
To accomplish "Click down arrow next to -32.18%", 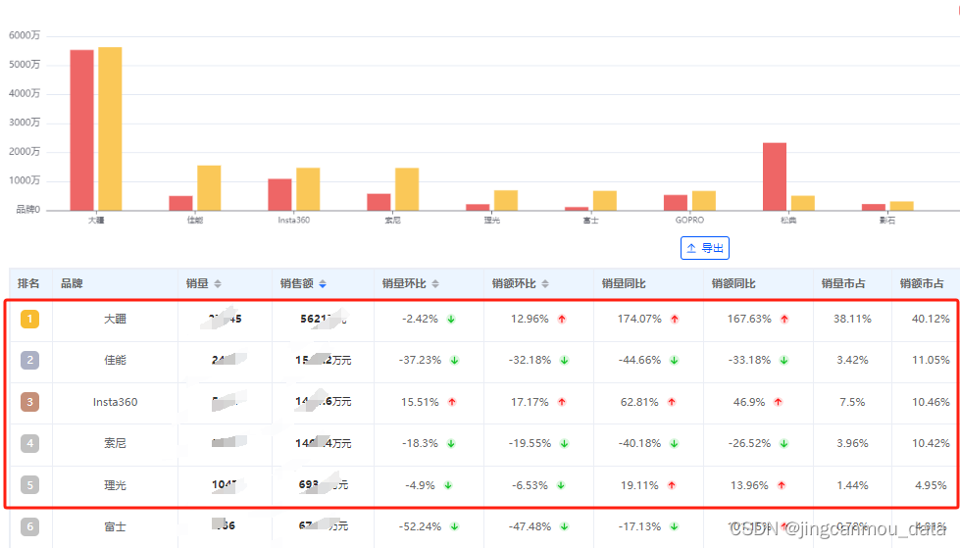I will tap(565, 360).
